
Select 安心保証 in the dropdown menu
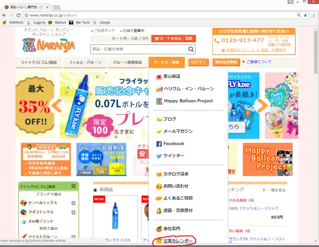click(168, 76)
